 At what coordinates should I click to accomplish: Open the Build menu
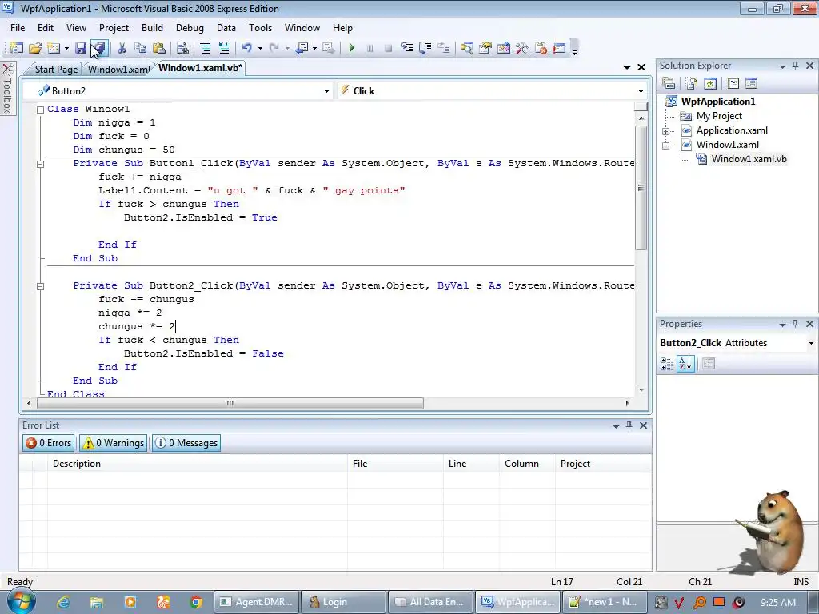(152, 28)
